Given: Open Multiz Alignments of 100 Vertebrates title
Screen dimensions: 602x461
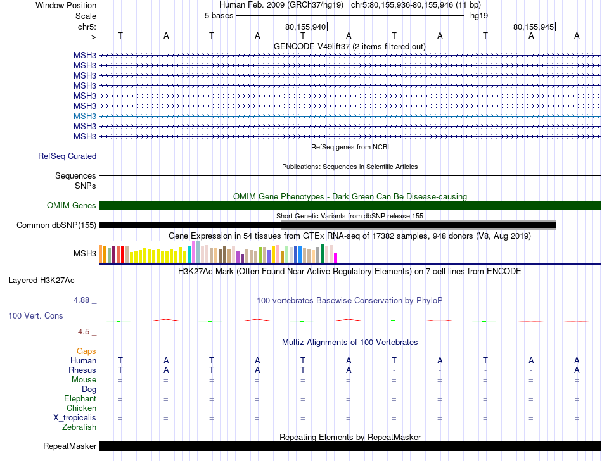Looking at the screenshot, I should (350, 342).
